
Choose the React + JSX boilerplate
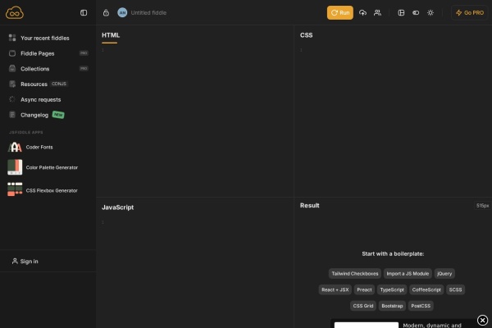[335, 289]
